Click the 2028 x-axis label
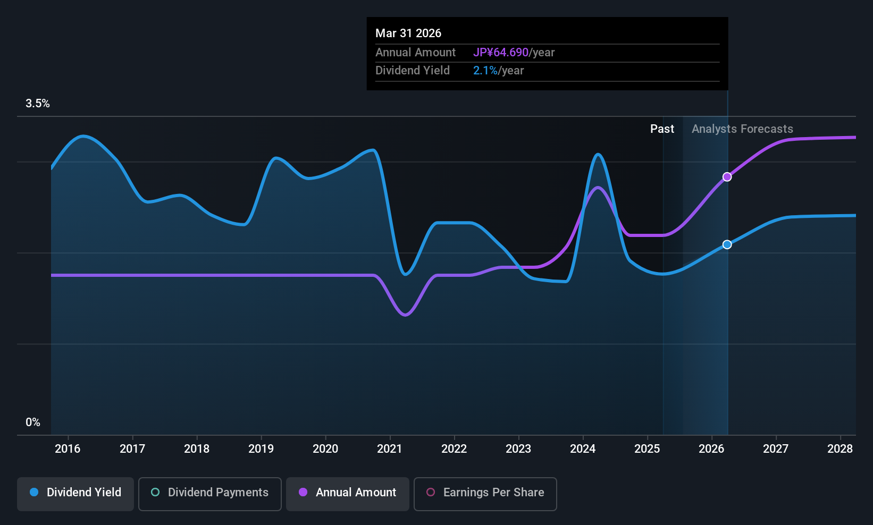The image size is (873, 525). click(840, 449)
